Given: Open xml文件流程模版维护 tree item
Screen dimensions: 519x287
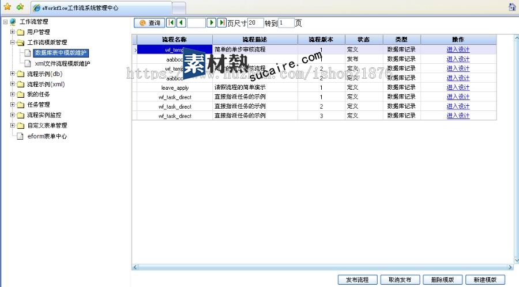Looking at the screenshot, I should (x=62, y=63).
